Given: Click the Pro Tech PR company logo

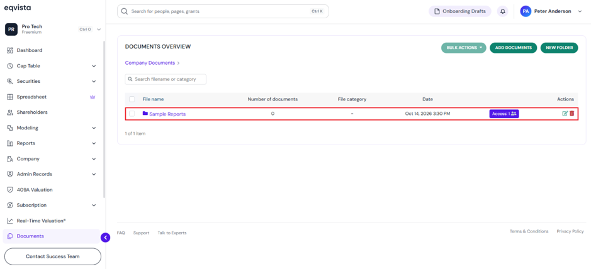Looking at the screenshot, I should click(x=11, y=30).
